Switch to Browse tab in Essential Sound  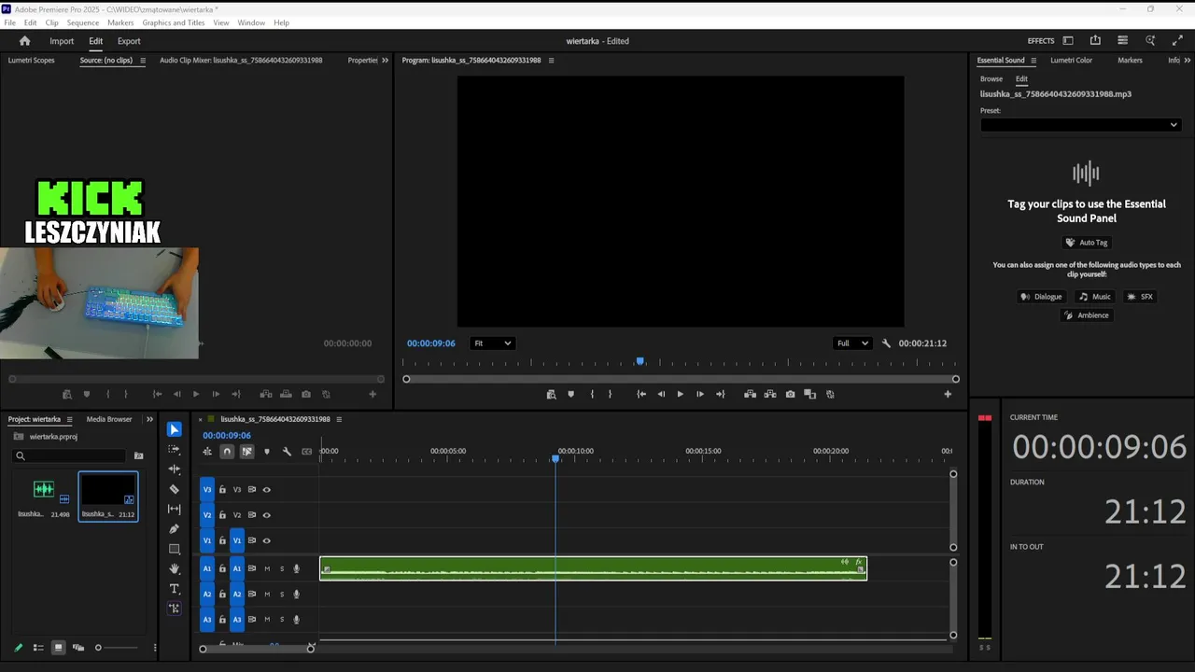pos(991,79)
